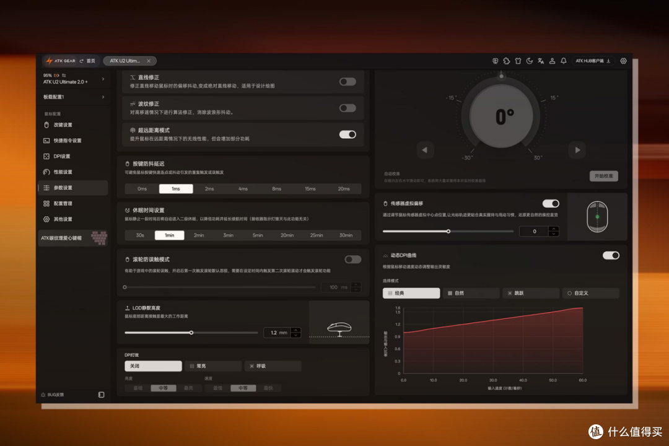Decrease the sensor offset stepper value

[x=554, y=234]
